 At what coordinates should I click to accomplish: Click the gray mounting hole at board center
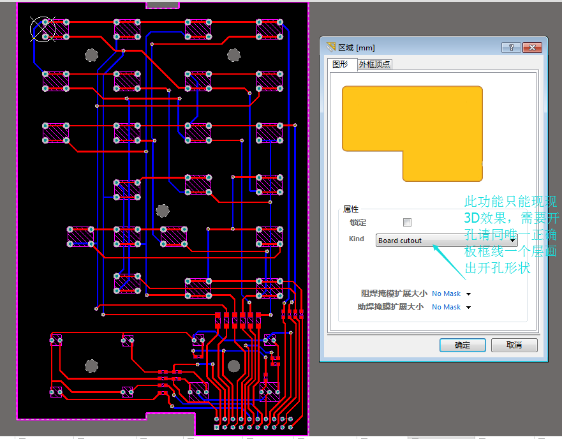(163, 210)
